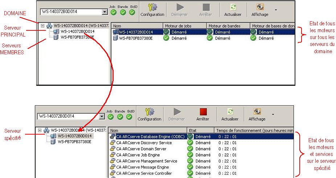Viewport: 336px width, 178px height.
Task: Collapse the domain tree node in upper panel
Action: point(43,26)
